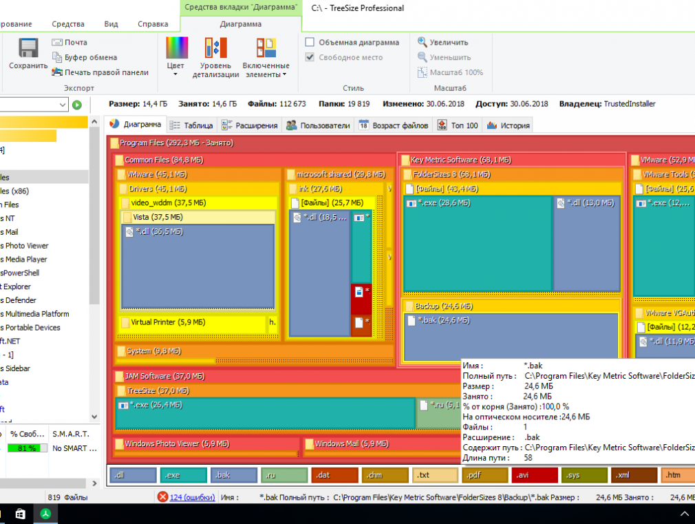The width and height of the screenshot is (695, 524).
Task: Click the .dat legend color swatch
Action: click(334, 475)
